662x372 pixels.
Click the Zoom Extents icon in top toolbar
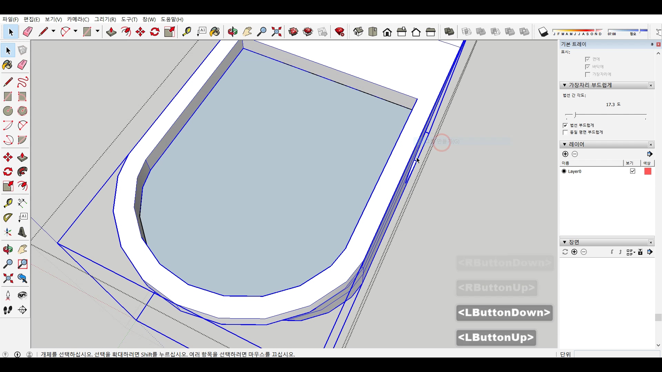click(x=276, y=32)
